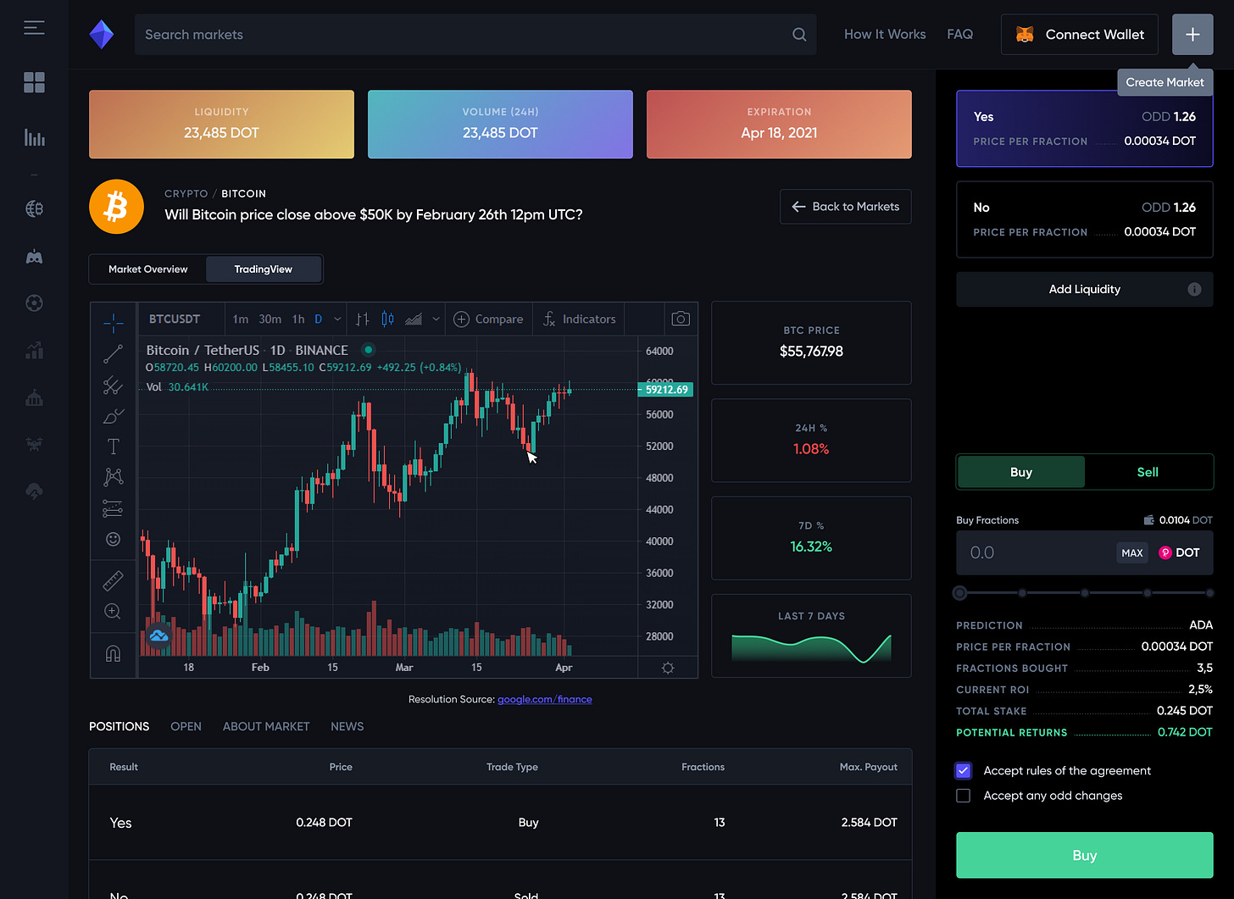Select the 30m timeframe
The width and height of the screenshot is (1234, 899).
click(x=270, y=319)
